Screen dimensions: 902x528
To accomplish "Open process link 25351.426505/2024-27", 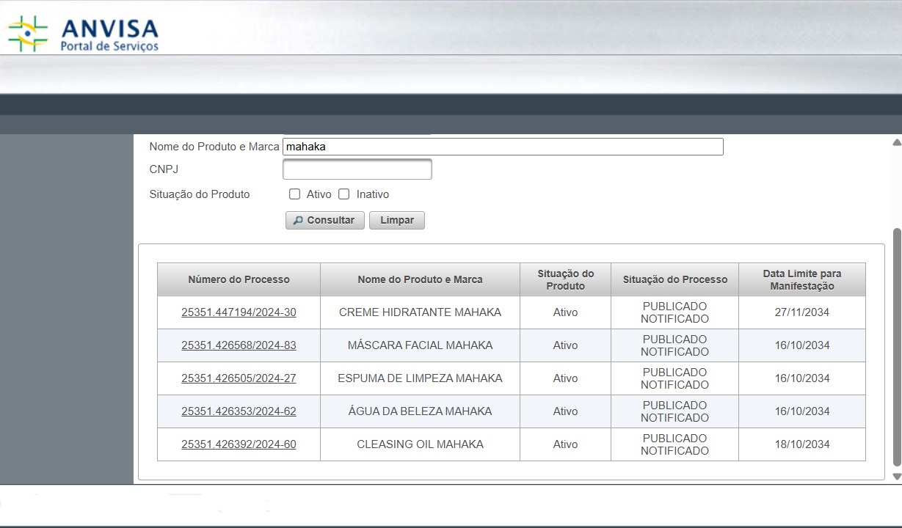I will point(239,378).
